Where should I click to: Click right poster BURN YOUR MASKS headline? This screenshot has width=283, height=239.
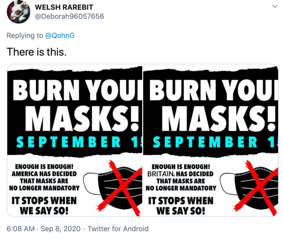[214, 105]
